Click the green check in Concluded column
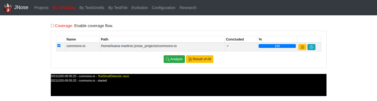Screen dimensions: 377x101 click(x=228, y=46)
